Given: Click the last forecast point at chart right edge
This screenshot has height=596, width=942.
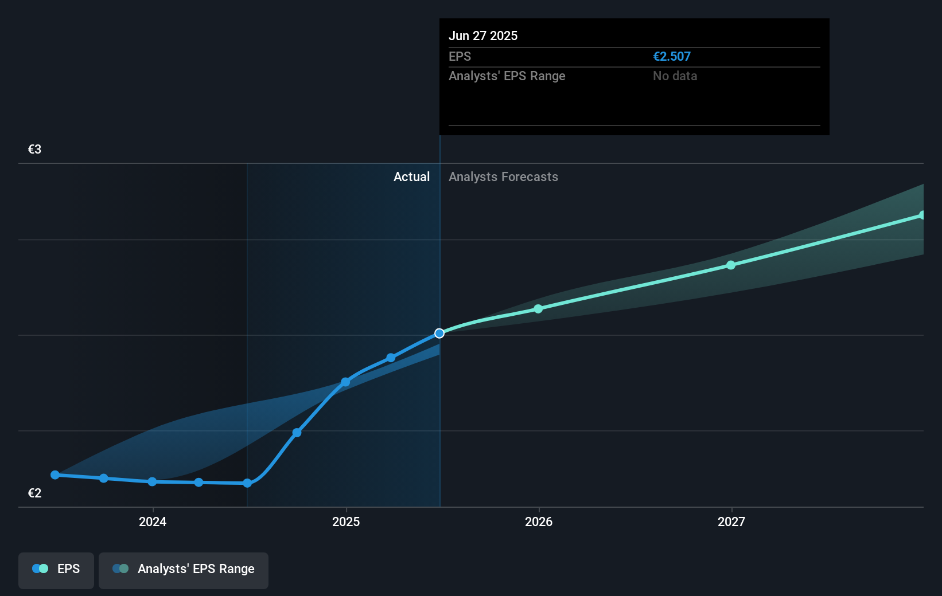Looking at the screenshot, I should tap(922, 215).
